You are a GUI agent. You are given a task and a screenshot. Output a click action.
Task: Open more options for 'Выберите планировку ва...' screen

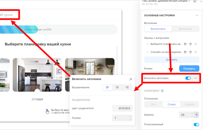196,44
